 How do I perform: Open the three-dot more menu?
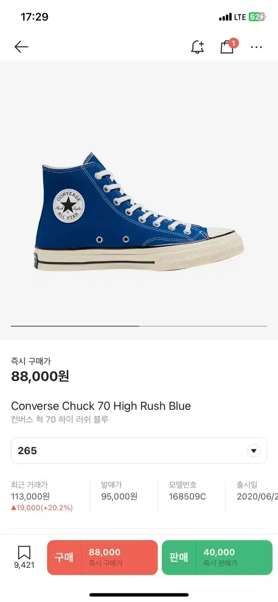(256, 47)
